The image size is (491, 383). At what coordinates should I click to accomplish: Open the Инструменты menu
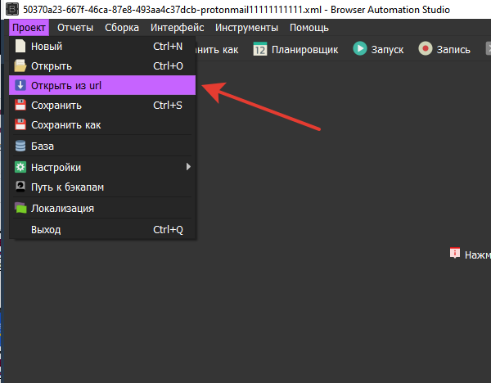point(246,28)
